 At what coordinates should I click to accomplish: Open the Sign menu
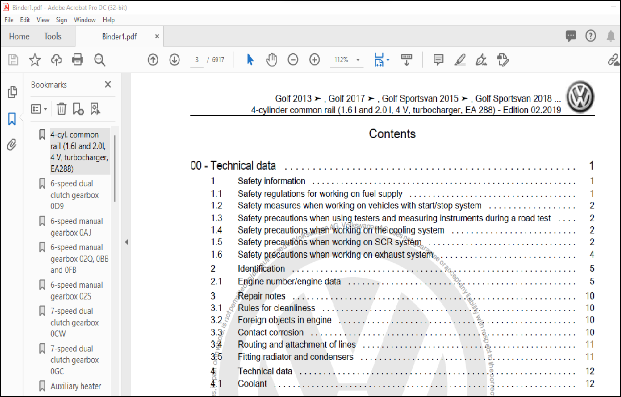tap(62, 20)
